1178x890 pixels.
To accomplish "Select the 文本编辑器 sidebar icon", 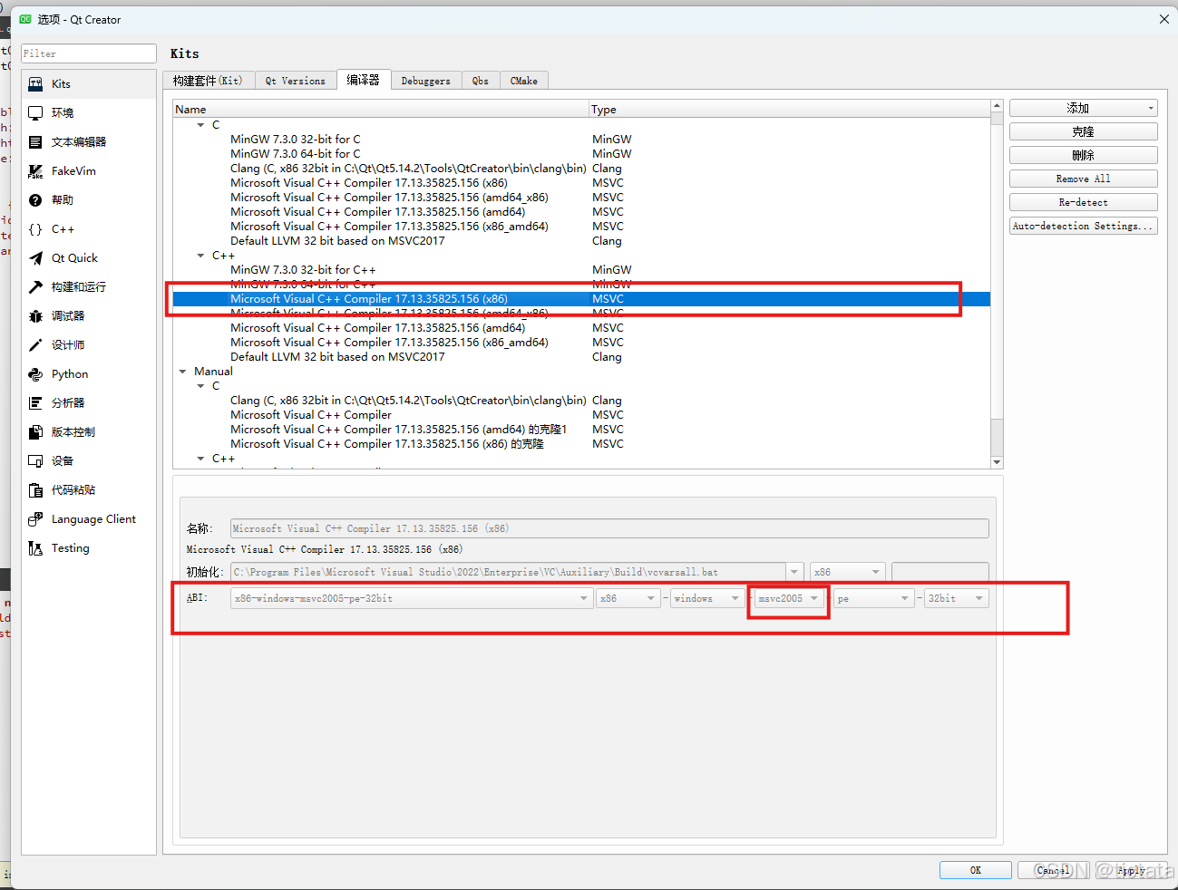I will [77, 141].
